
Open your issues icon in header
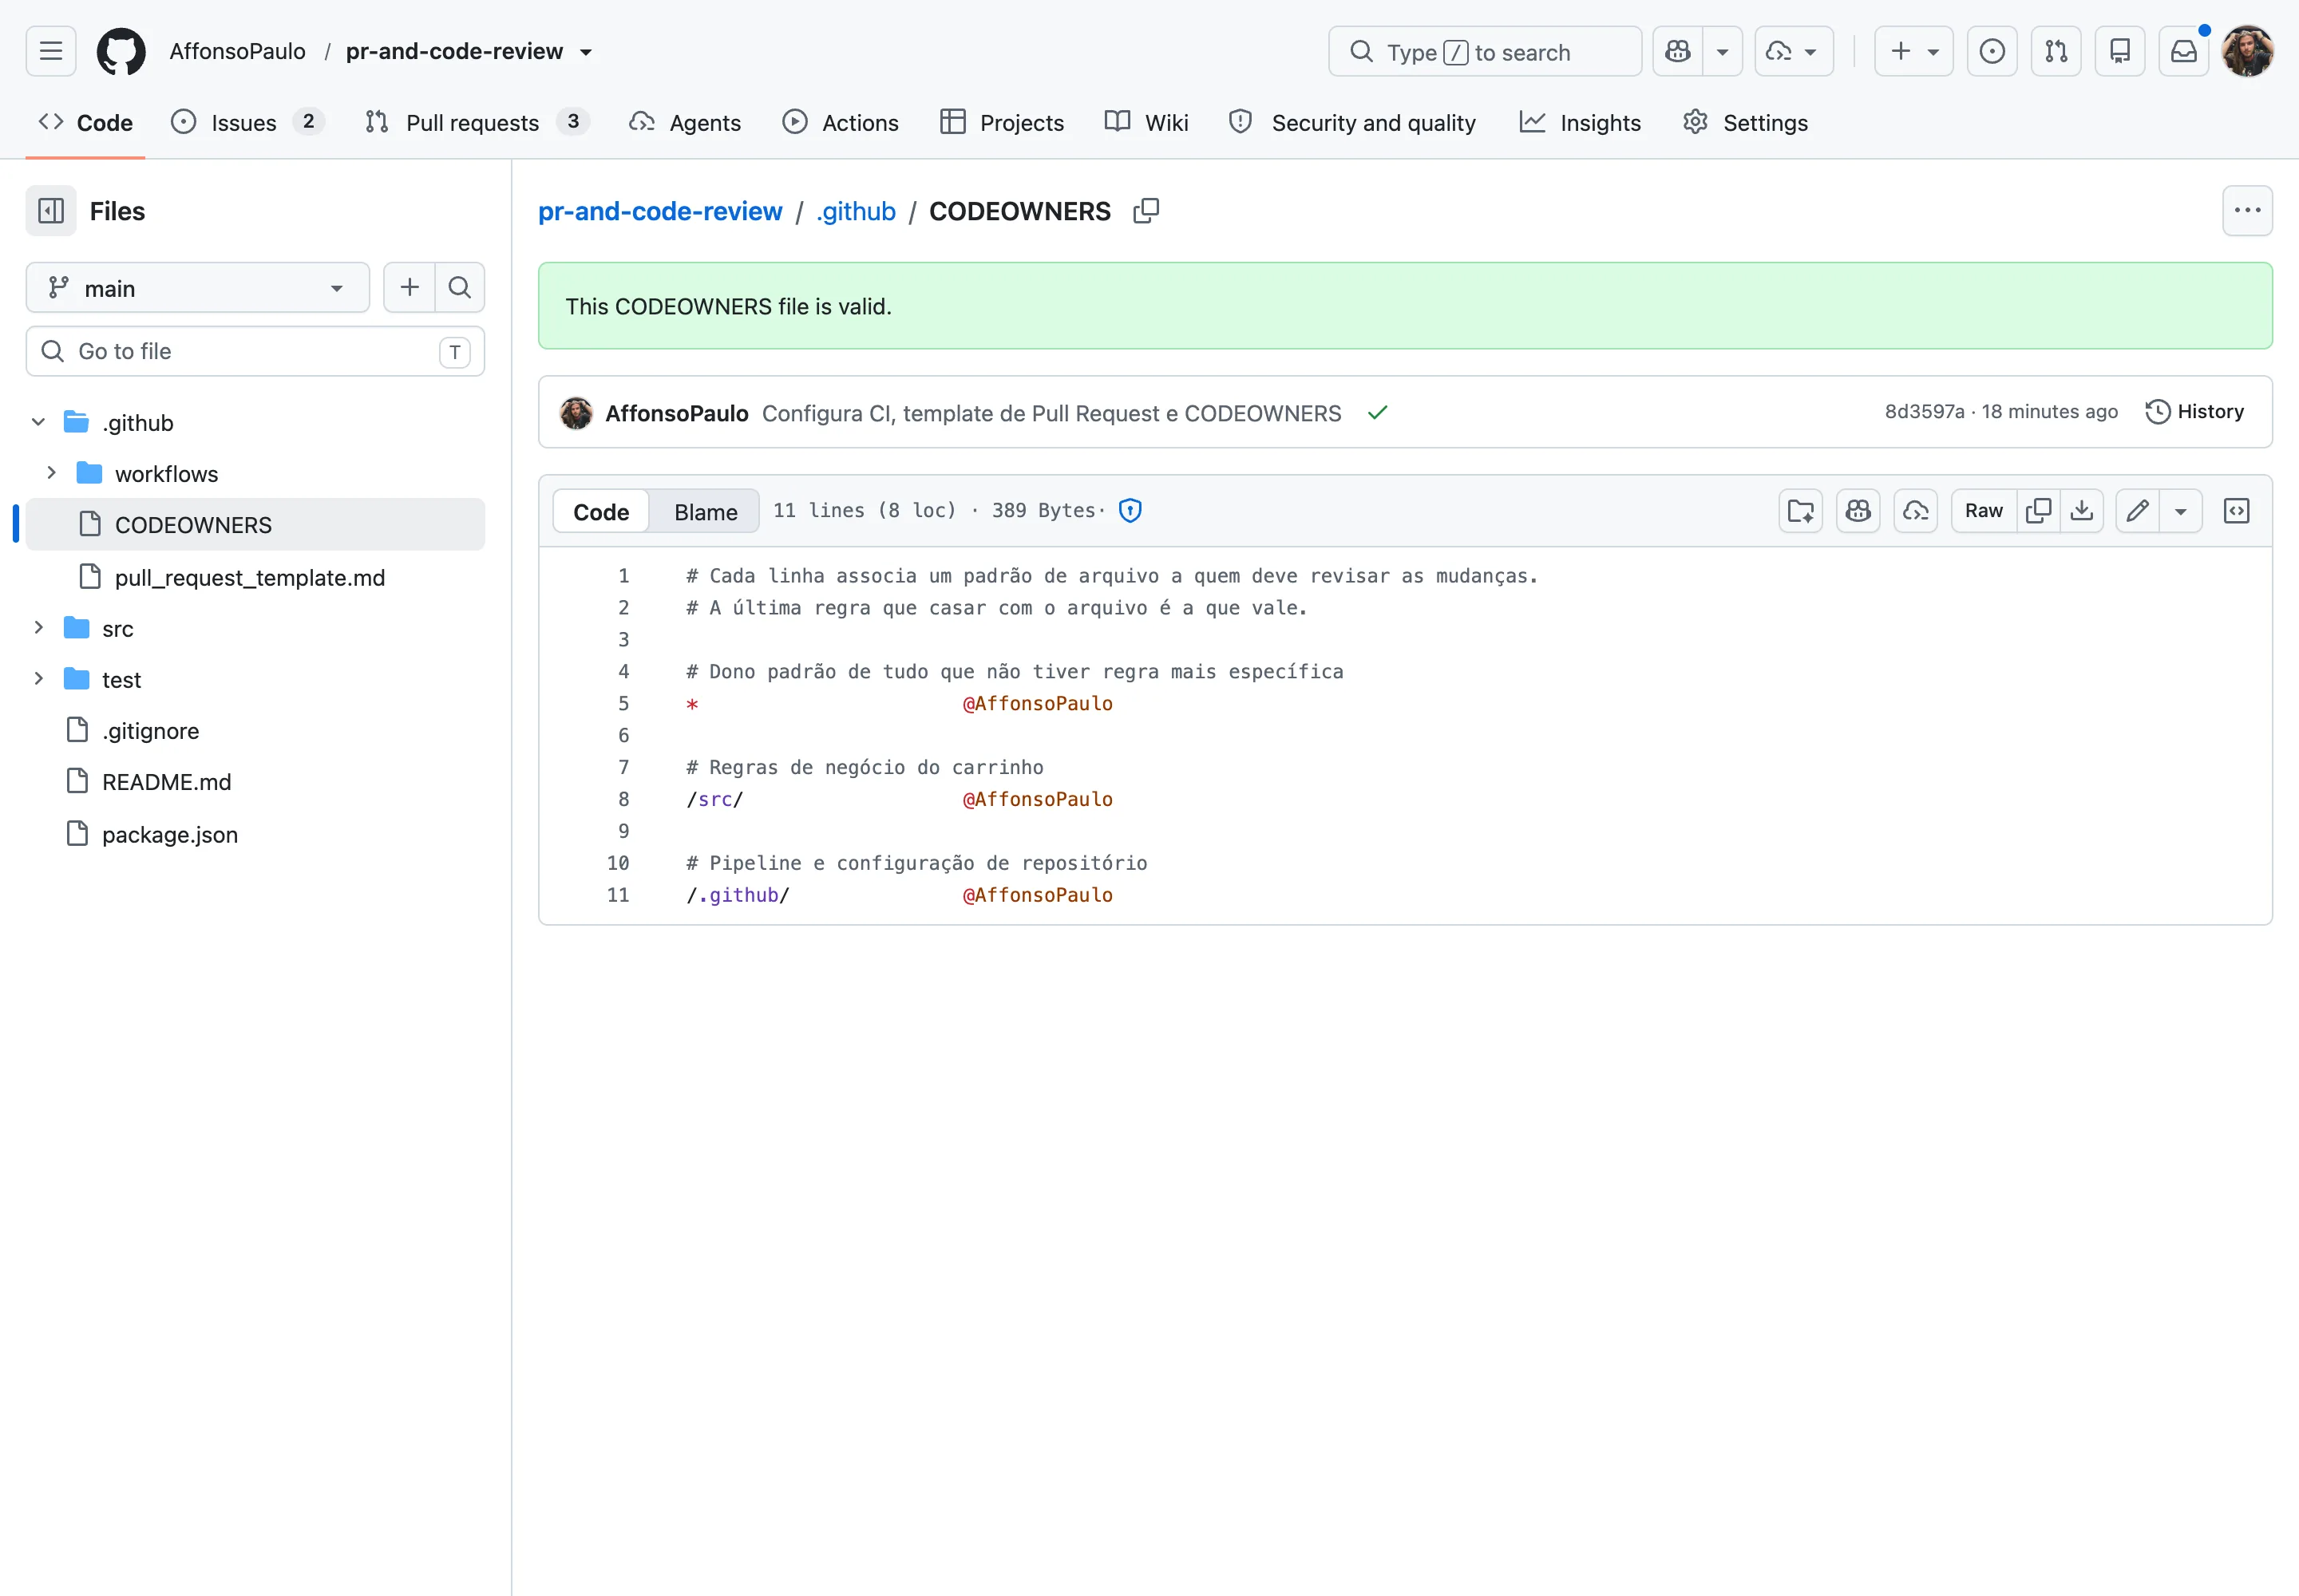1992,51
